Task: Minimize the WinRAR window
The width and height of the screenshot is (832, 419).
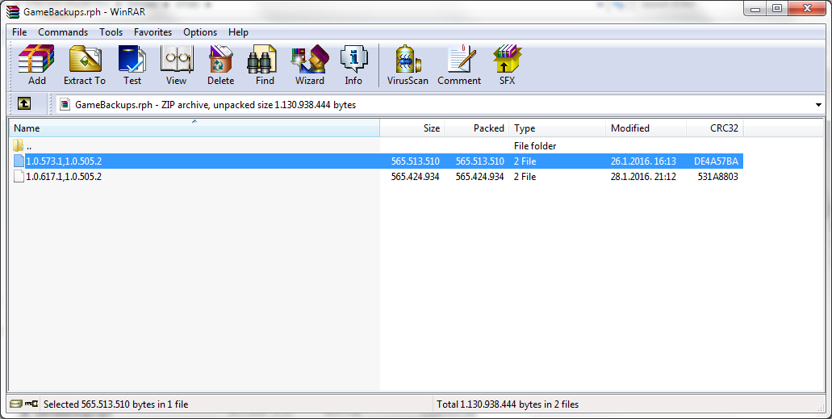Action: point(755,9)
